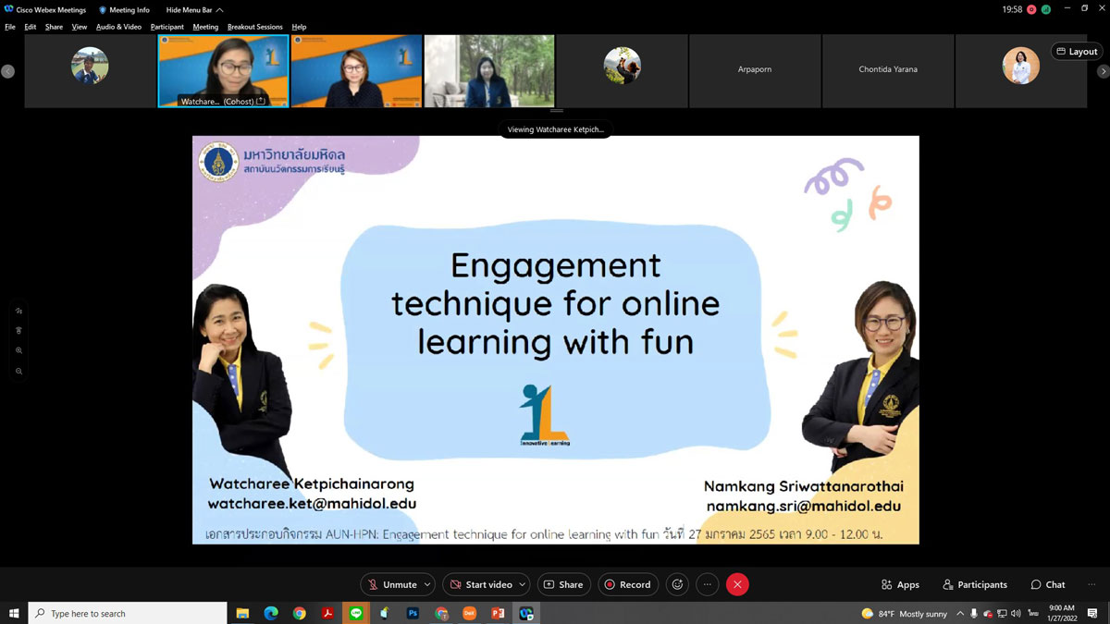
Task: Open the LINE app from the taskbar
Action: 356,613
